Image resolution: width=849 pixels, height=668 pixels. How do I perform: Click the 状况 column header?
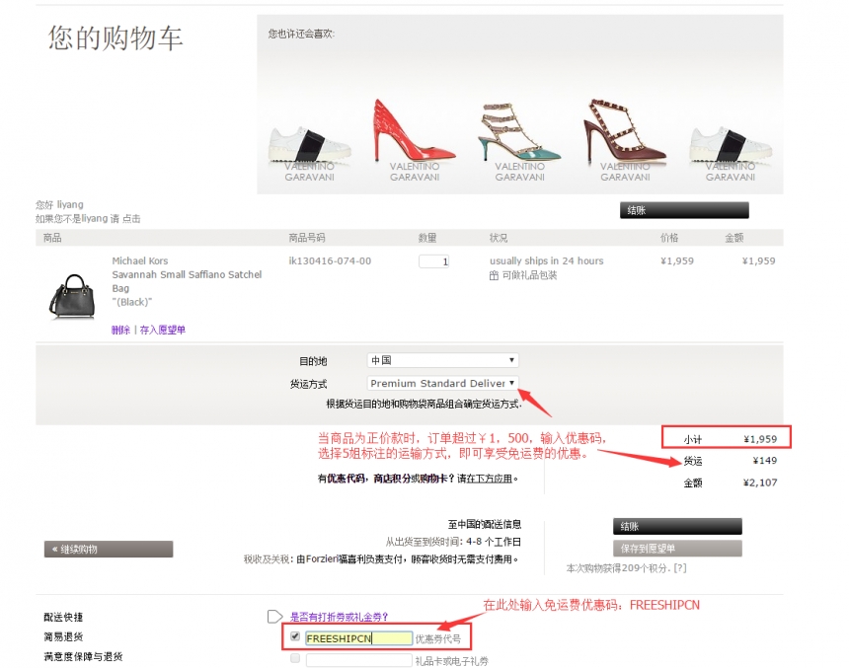499,238
